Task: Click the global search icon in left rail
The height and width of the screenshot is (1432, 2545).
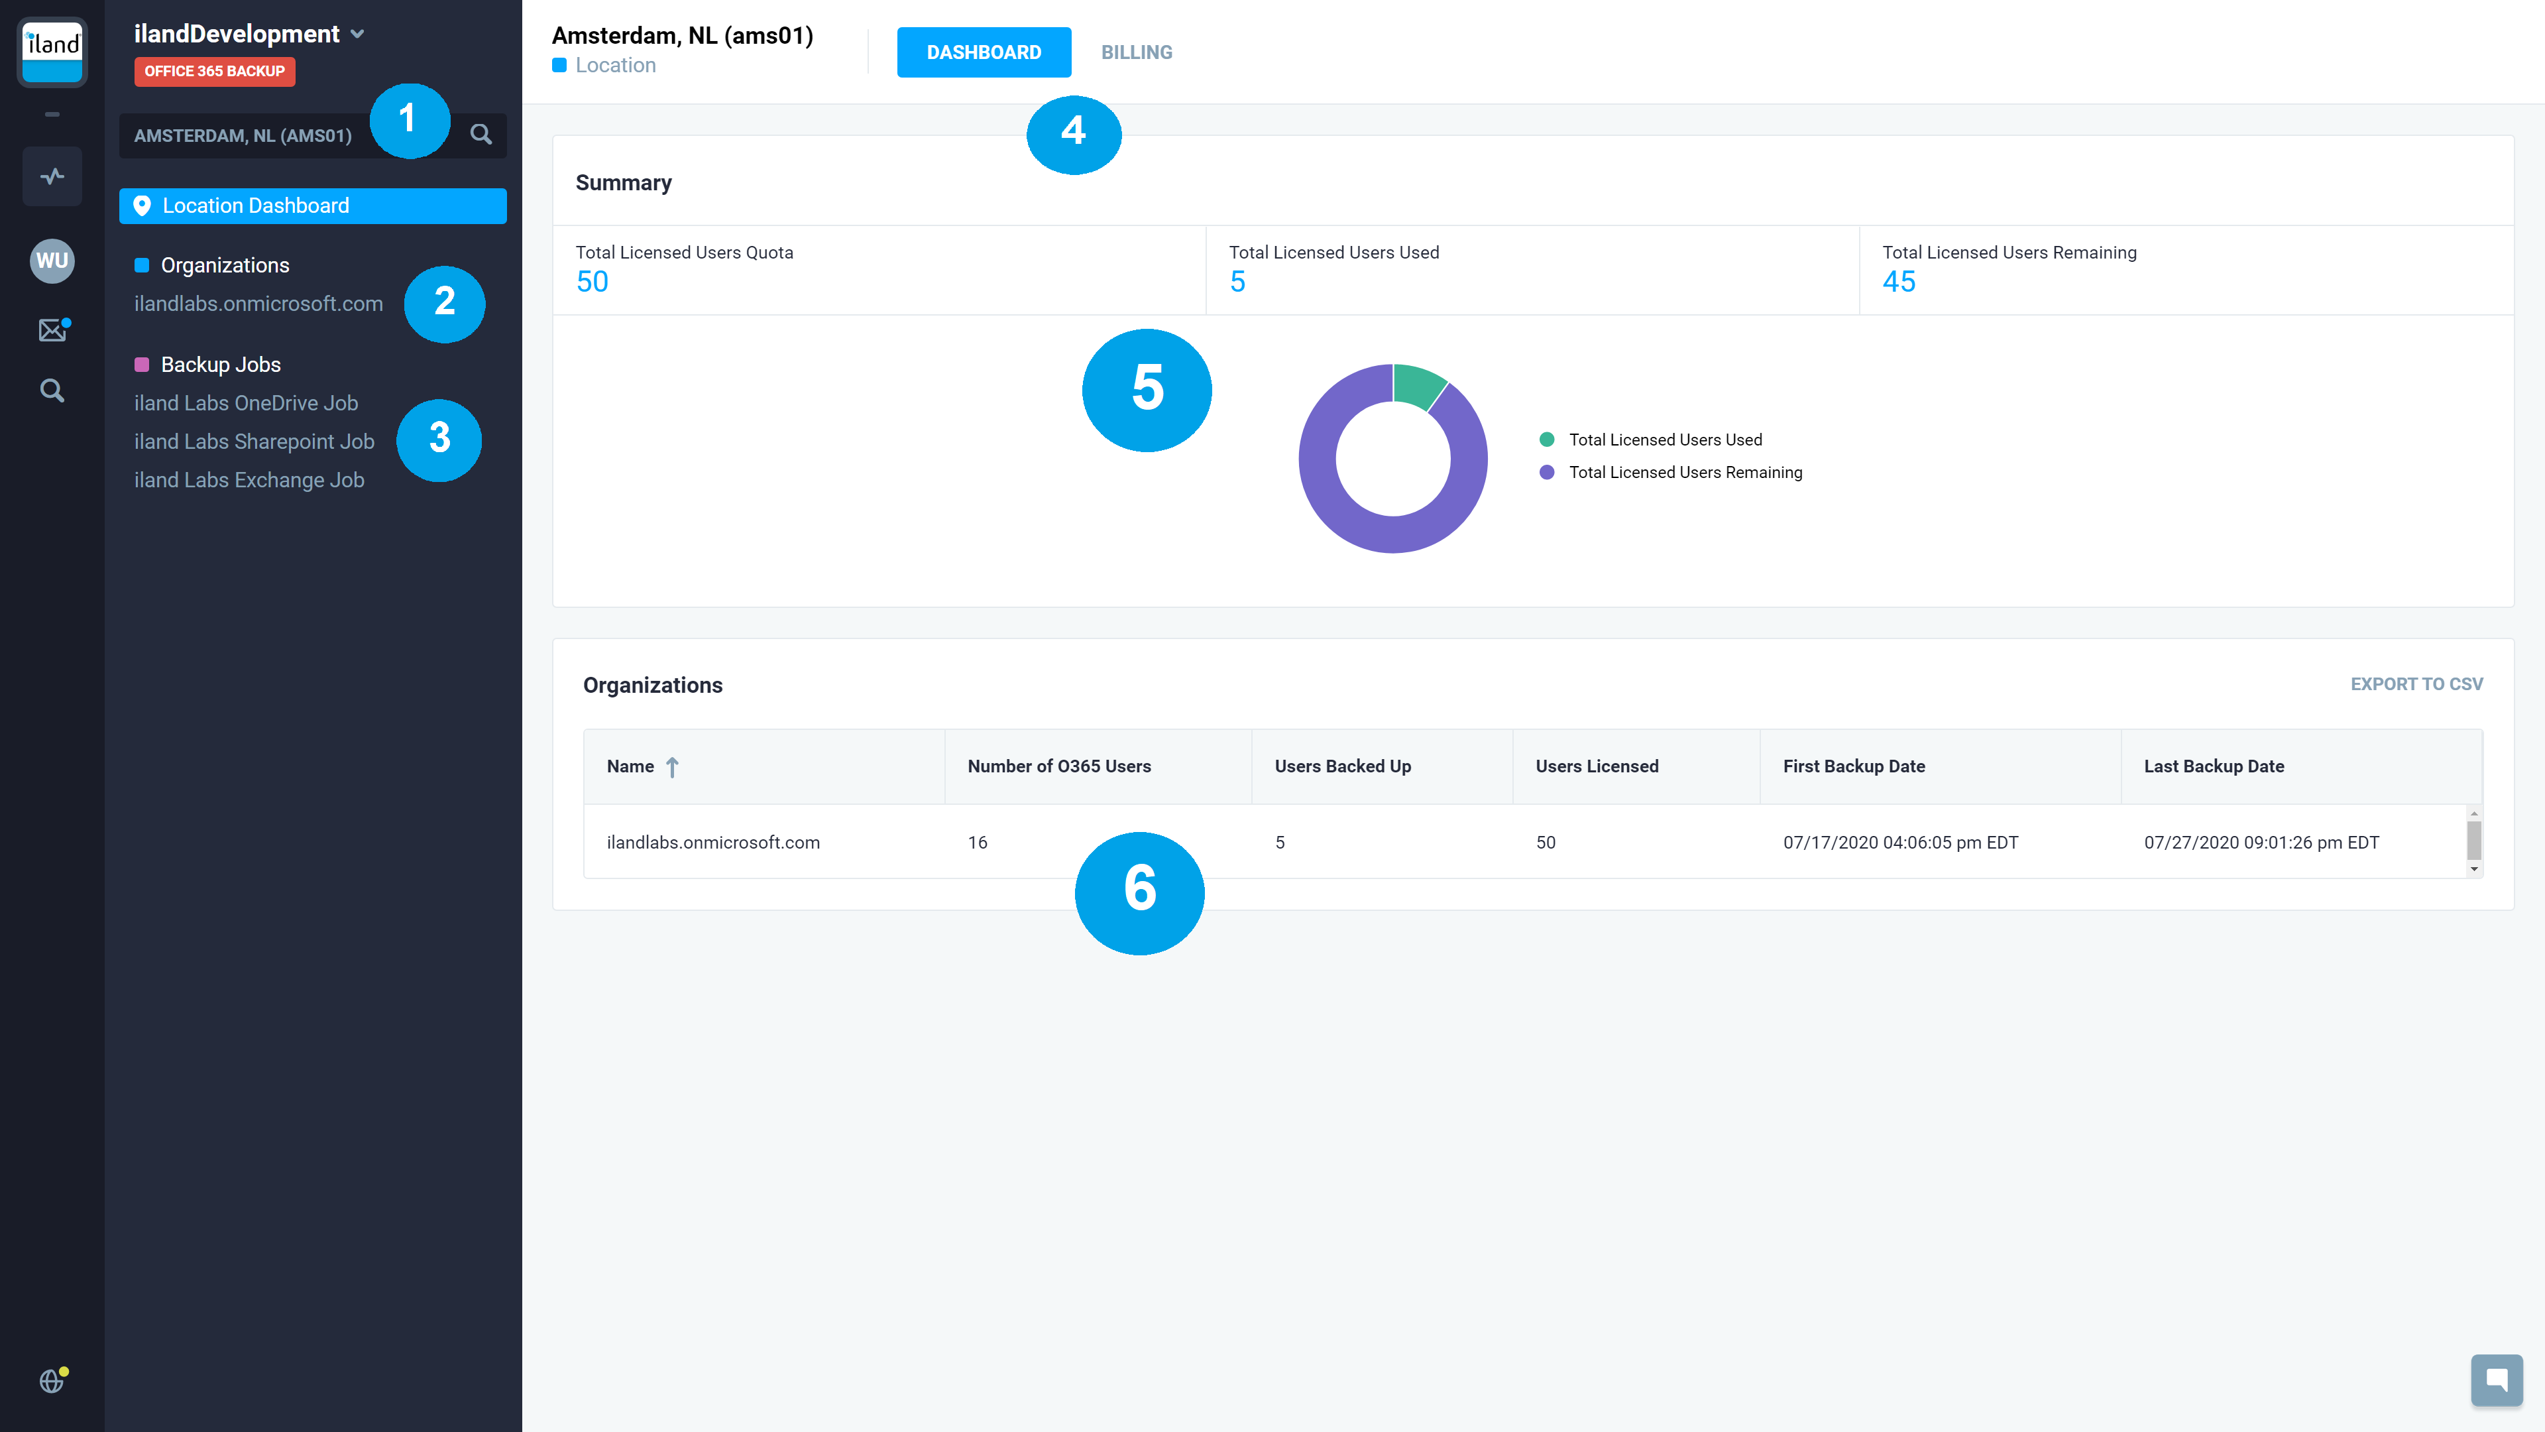Action: pyautogui.click(x=52, y=391)
